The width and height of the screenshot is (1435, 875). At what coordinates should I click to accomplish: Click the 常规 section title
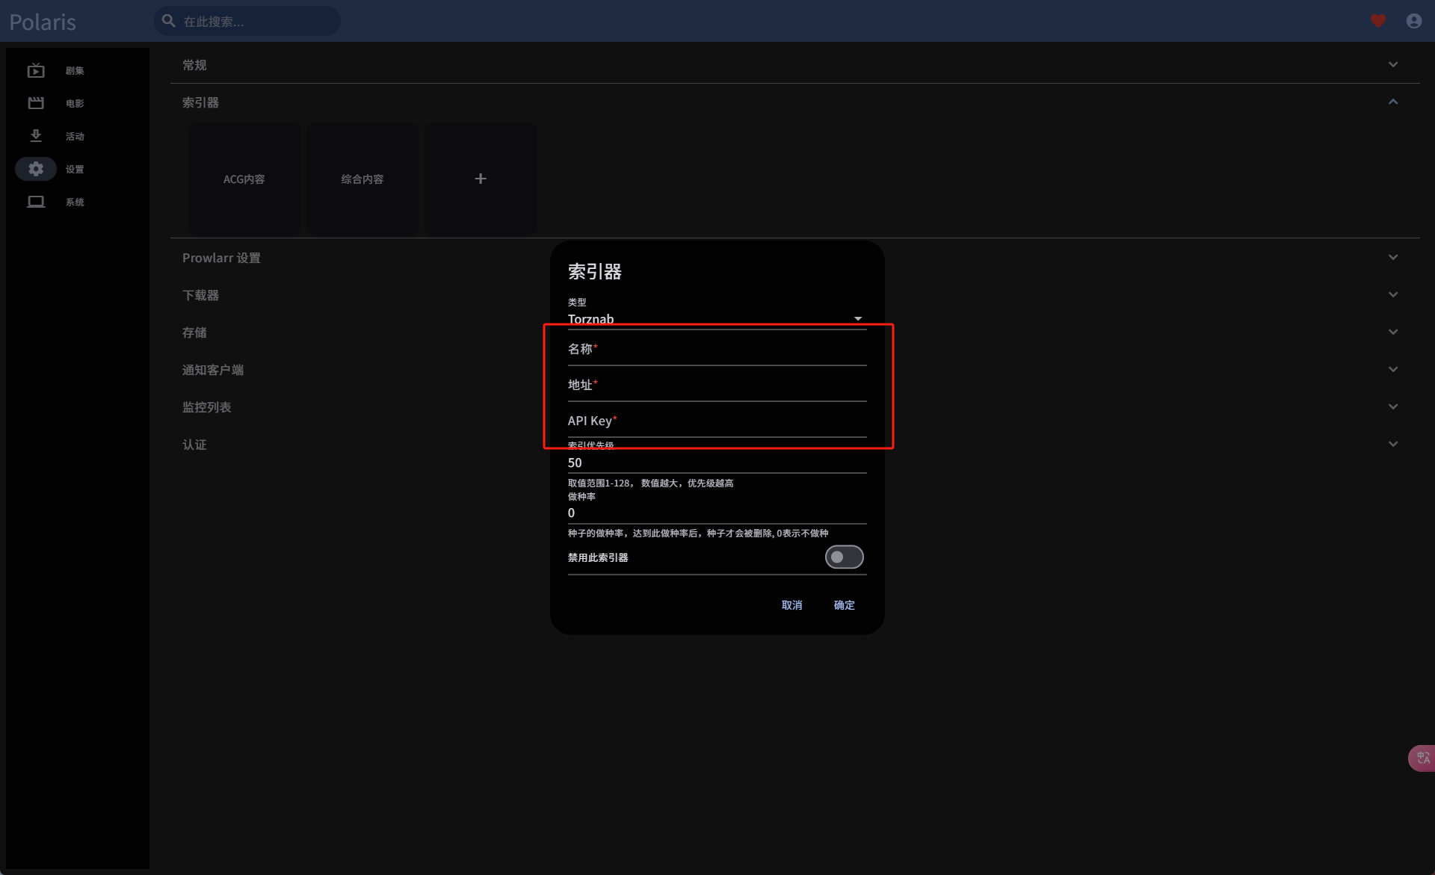194,65
